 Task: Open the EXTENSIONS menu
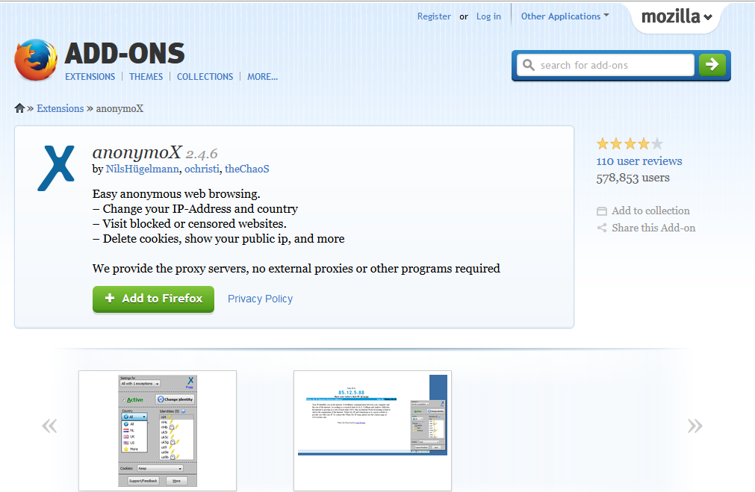point(90,77)
